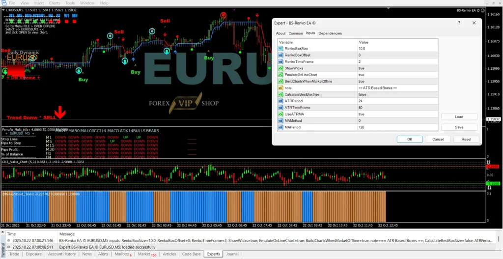Click the help question mark in Expert dialog
This screenshot has height=259, width=503.
[x=459, y=23]
